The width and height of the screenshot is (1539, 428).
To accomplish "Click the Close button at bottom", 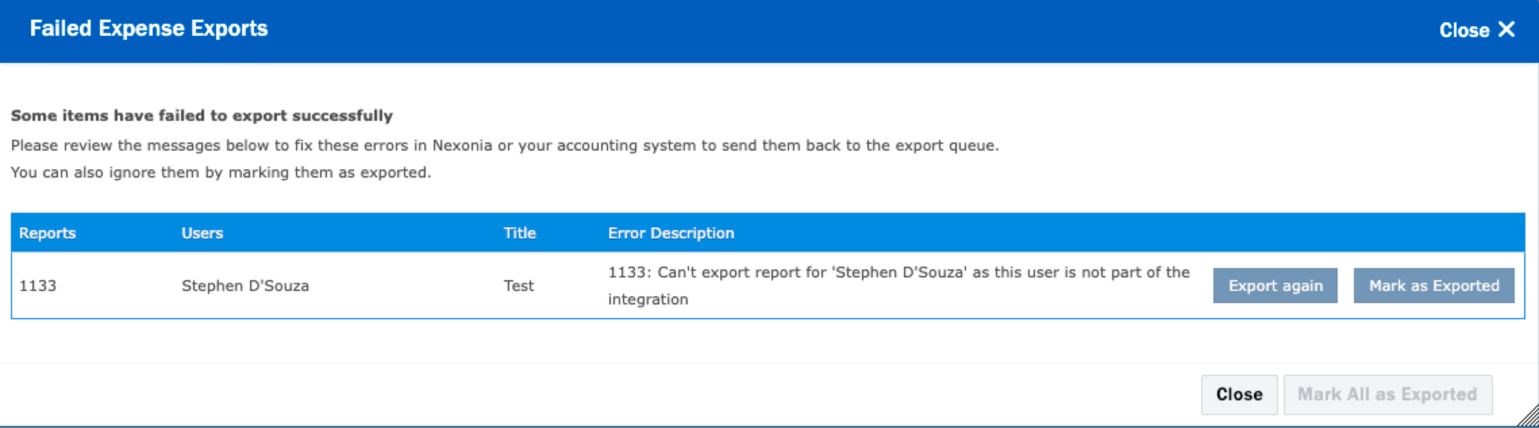I will (x=1239, y=394).
